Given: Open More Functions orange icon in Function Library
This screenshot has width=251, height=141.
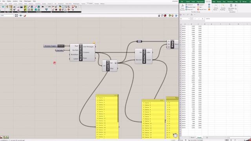Looking at the screenshot, I should [209, 9].
